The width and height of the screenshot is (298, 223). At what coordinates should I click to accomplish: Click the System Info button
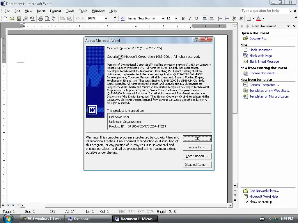click(197, 147)
